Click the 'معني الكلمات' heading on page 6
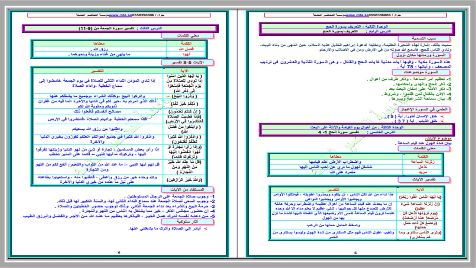The width and height of the screenshot is (476, 268). click(x=424, y=148)
